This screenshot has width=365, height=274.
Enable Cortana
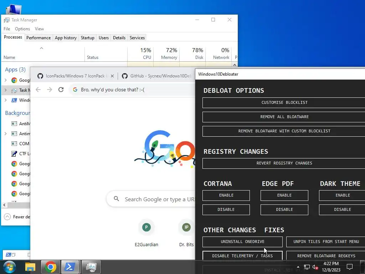[226, 196]
